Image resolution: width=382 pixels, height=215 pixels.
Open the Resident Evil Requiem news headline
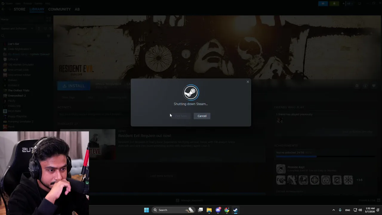pyautogui.click(x=144, y=136)
